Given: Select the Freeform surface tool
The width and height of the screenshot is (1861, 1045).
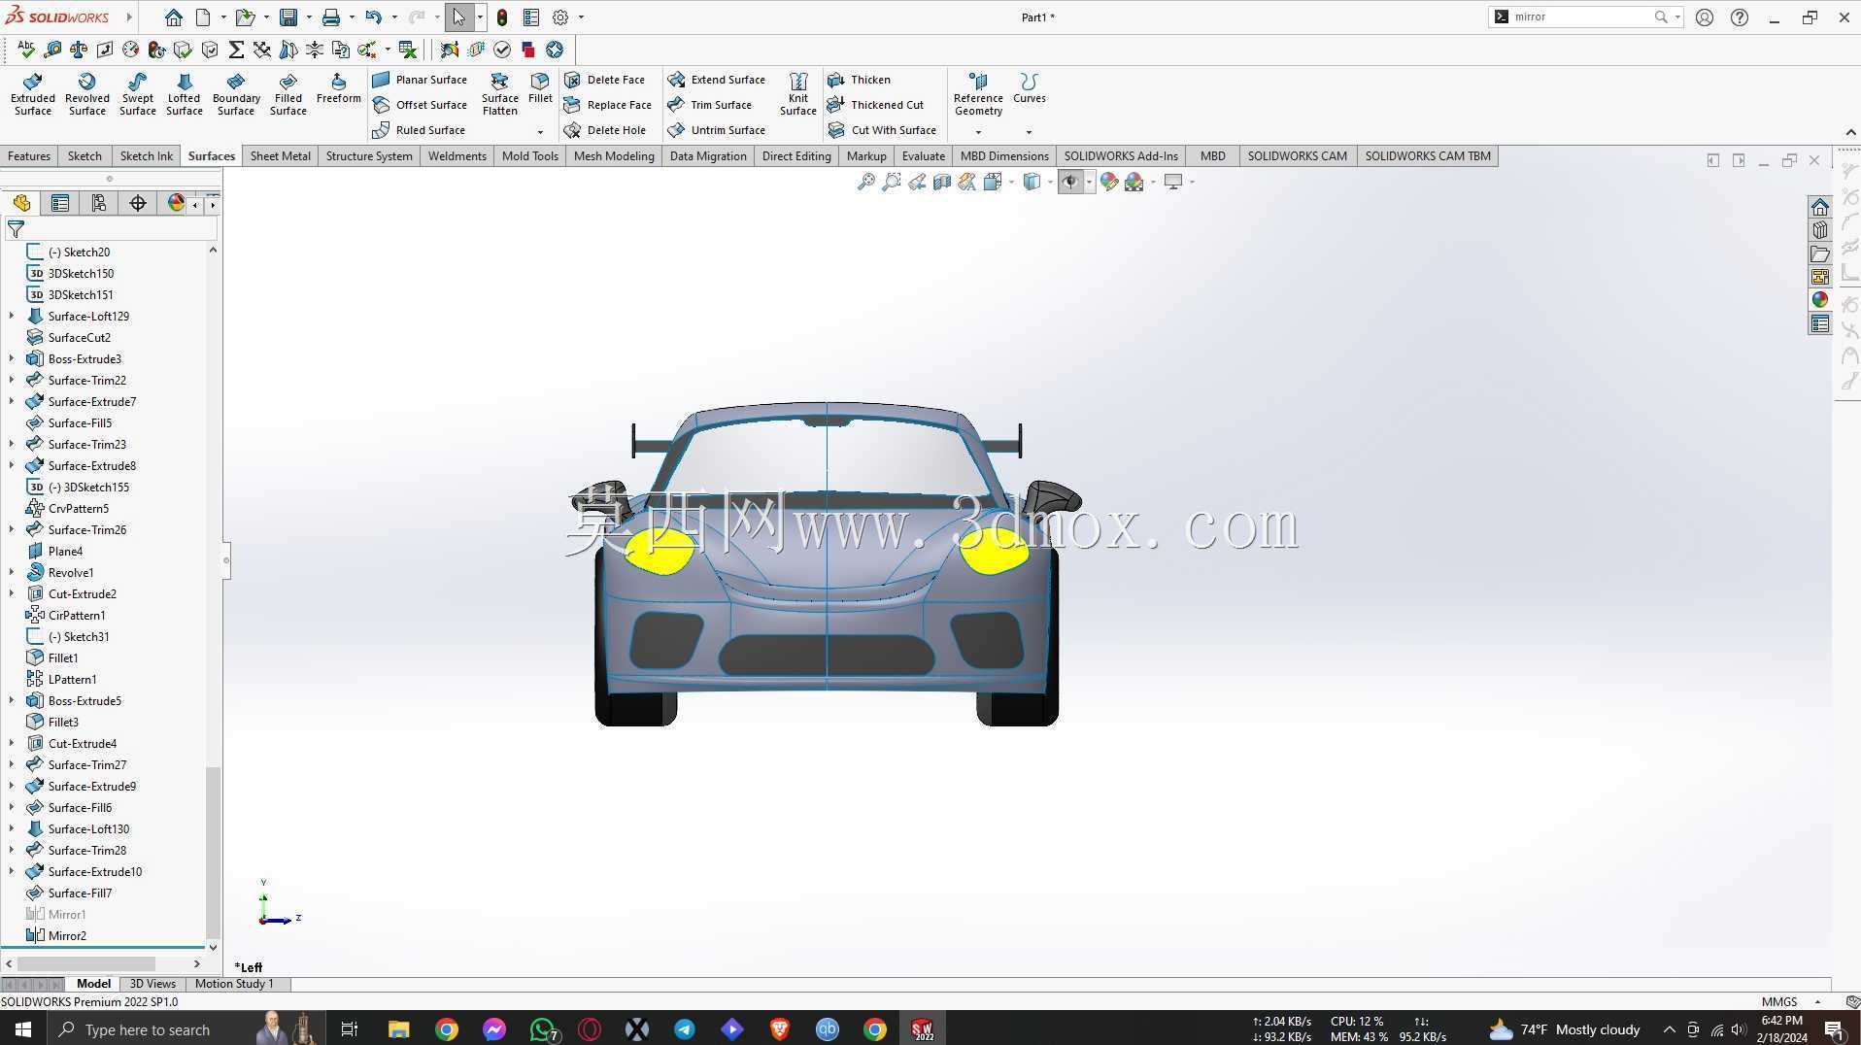Looking at the screenshot, I should pos(339,88).
